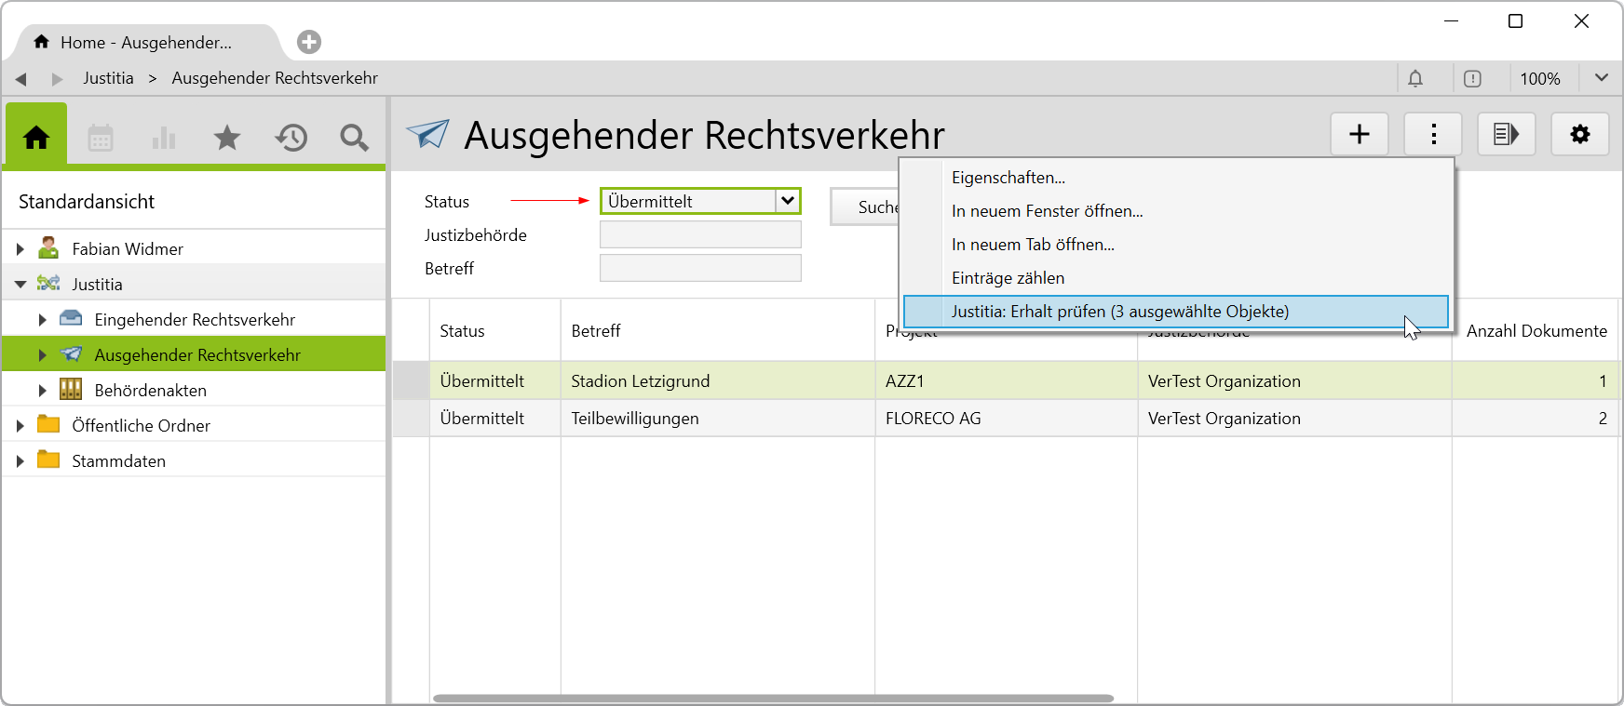Choose Einträge zählen menu entry

(x=1176, y=278)
